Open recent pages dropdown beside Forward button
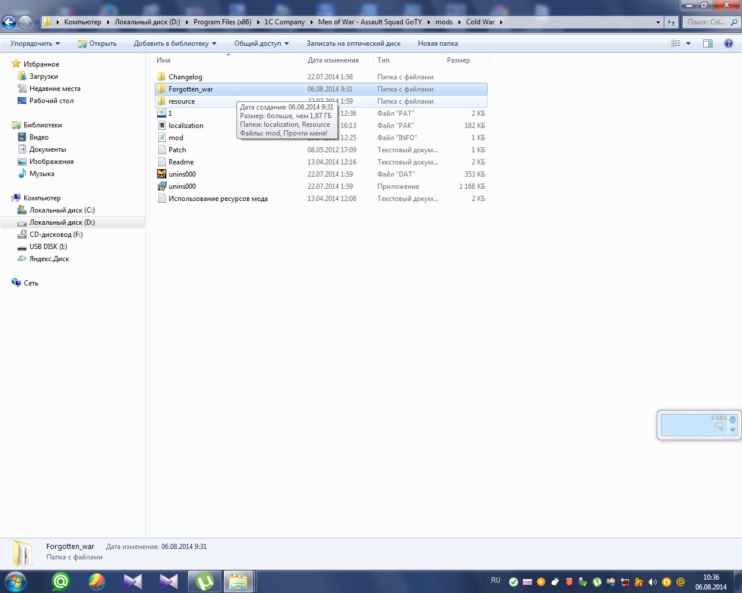The width and height of the screenshot is (742, 593). pyautogui.click(x=37, y=23)
